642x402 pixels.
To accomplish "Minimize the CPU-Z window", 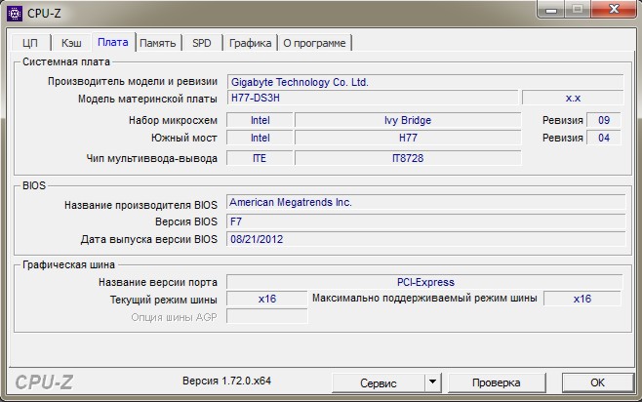I will tap(551, 10).
